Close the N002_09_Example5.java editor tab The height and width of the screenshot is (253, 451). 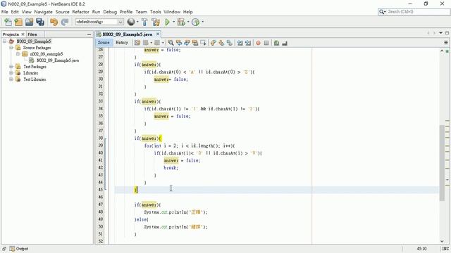tap(158, 34)
